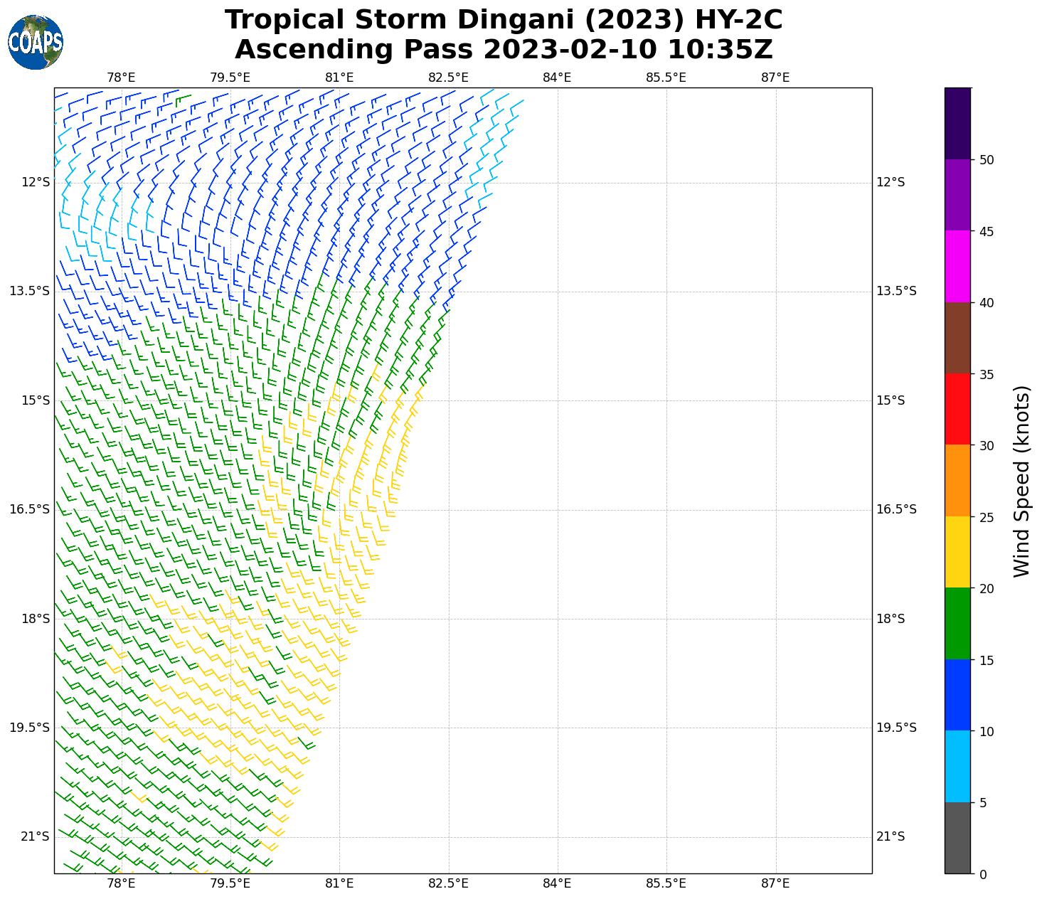1042x899 pixels.
Task: Click the cyan 5-10 knot colorbar segment
Action: point(957,767)
